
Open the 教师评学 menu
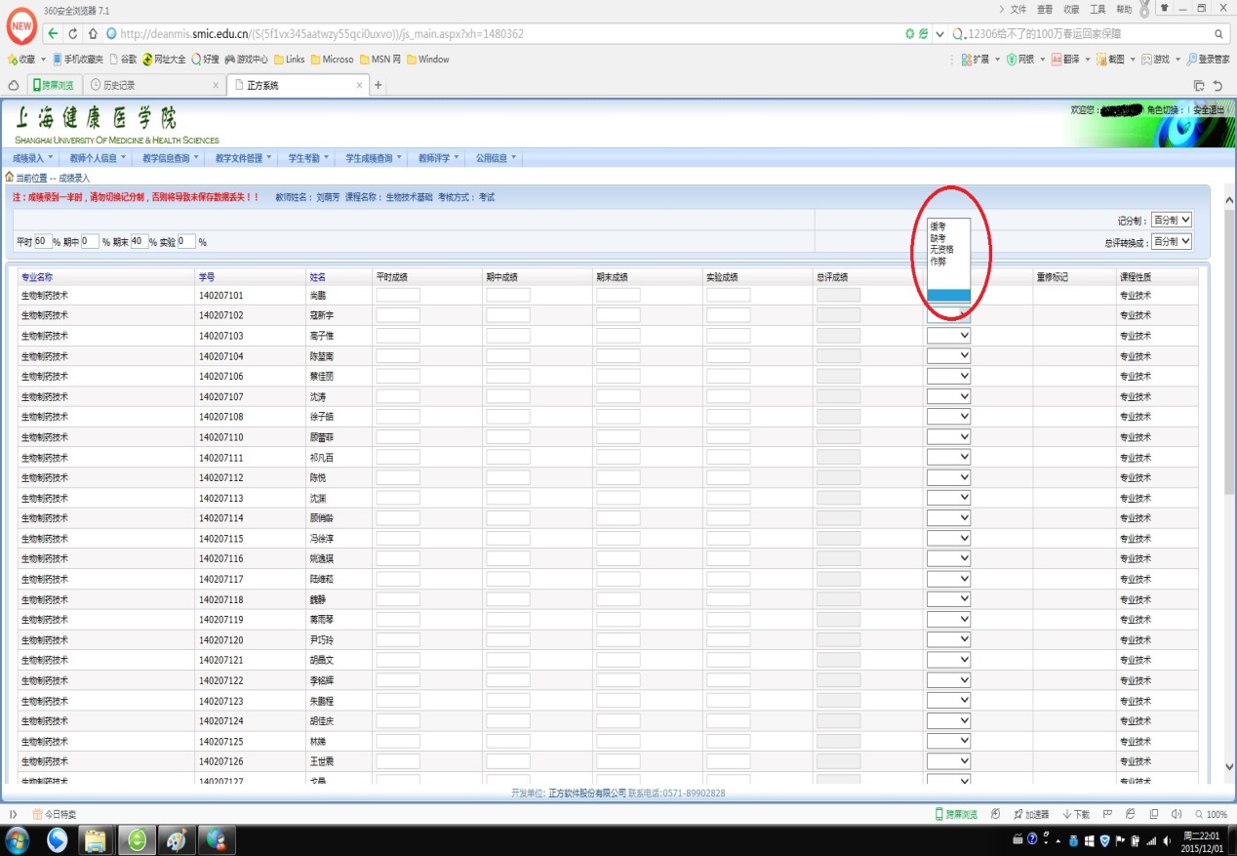(x=439, y=157)
